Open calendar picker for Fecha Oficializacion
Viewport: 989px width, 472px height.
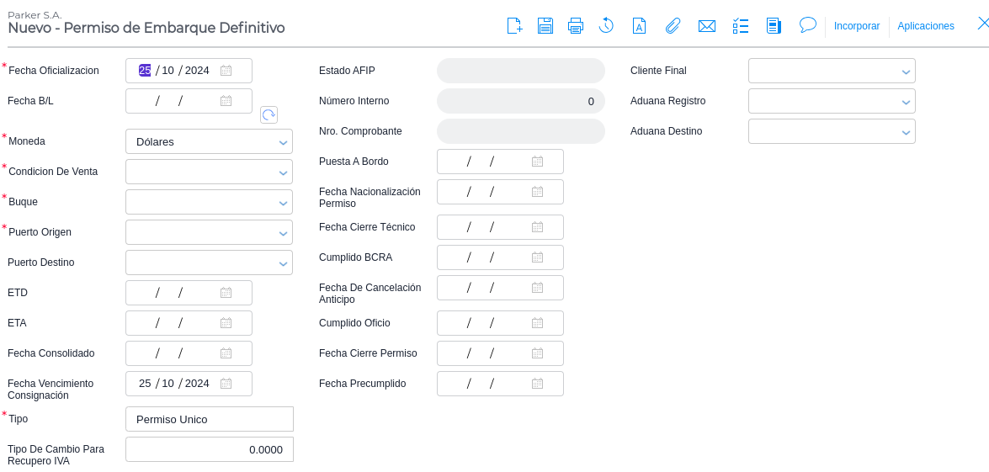(226, 71)
